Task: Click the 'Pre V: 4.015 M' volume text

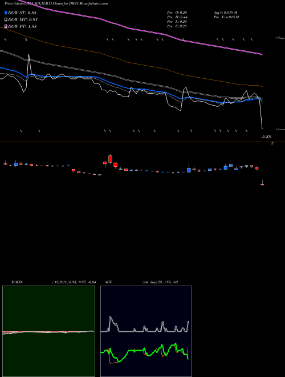Action: (226, 17)
